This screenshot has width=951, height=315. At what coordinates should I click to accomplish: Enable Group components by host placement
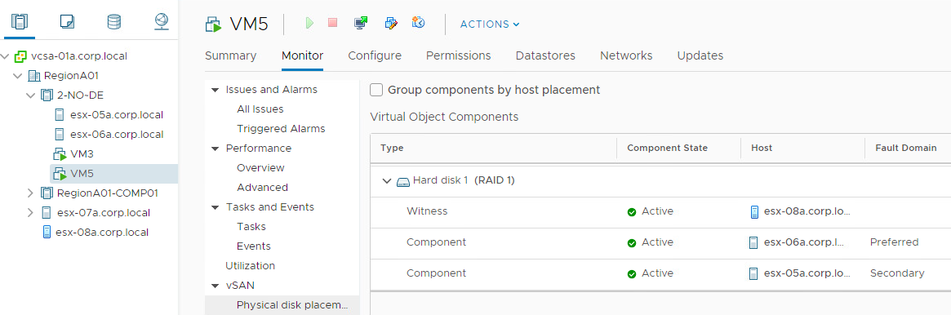376,90
